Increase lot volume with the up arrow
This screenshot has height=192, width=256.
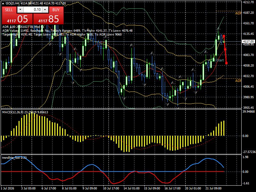click(x=45, y=10)
